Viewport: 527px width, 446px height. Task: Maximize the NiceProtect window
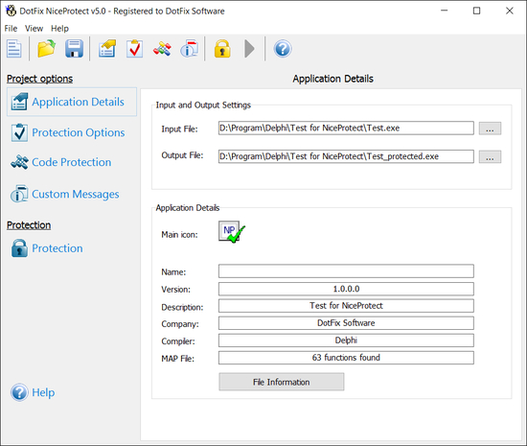(x=476, y=11)
